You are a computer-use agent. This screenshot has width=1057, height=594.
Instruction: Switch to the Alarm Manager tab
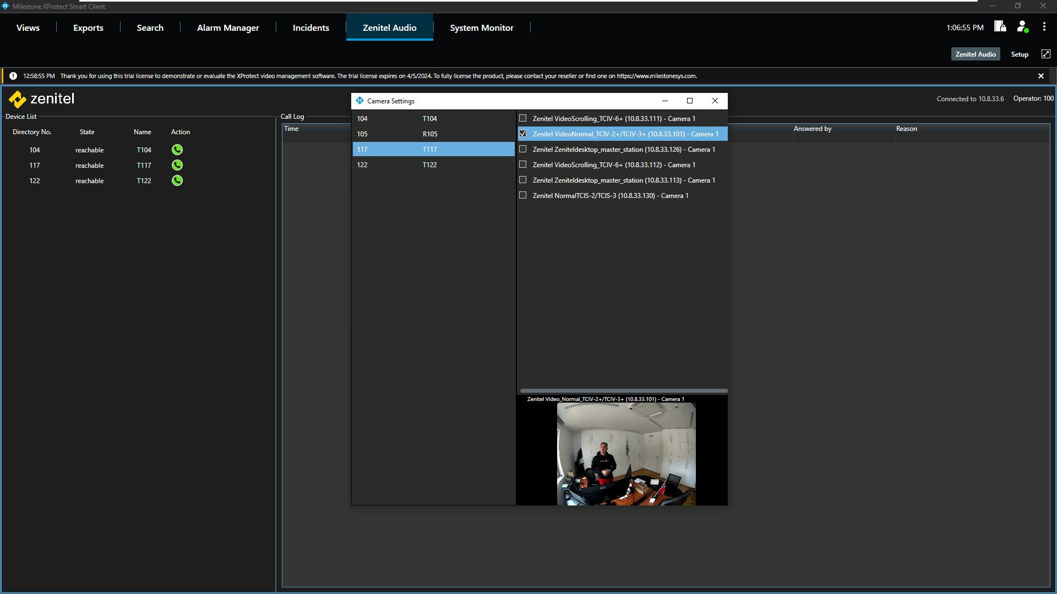[x=228, y=28]
